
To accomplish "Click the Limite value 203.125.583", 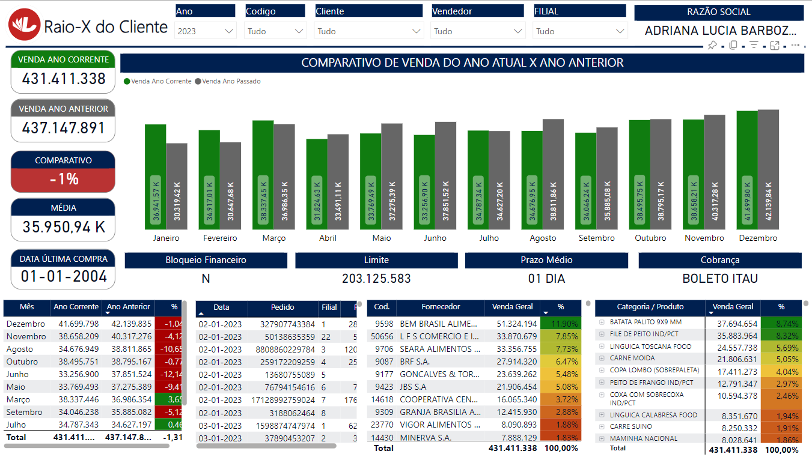I will point(376,279).
